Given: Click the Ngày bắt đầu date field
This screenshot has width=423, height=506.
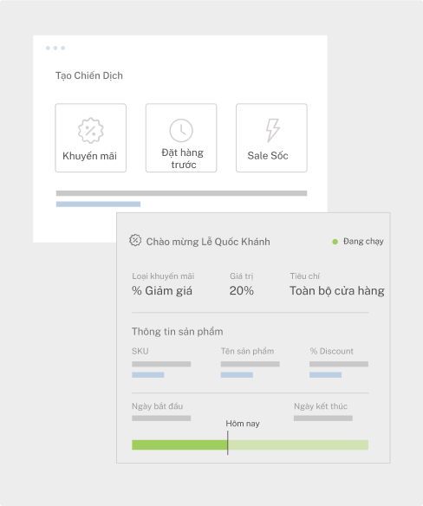Looking at the screenshot, I should pyautogui.click(x=161, y=418).
